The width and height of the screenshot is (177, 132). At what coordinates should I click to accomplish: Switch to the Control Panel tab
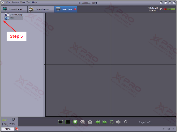pyautogui.click(x=14, y=9)
